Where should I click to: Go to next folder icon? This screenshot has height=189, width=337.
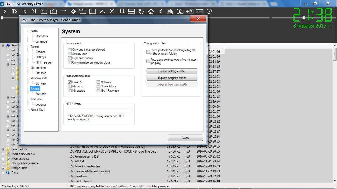(53, 12)
